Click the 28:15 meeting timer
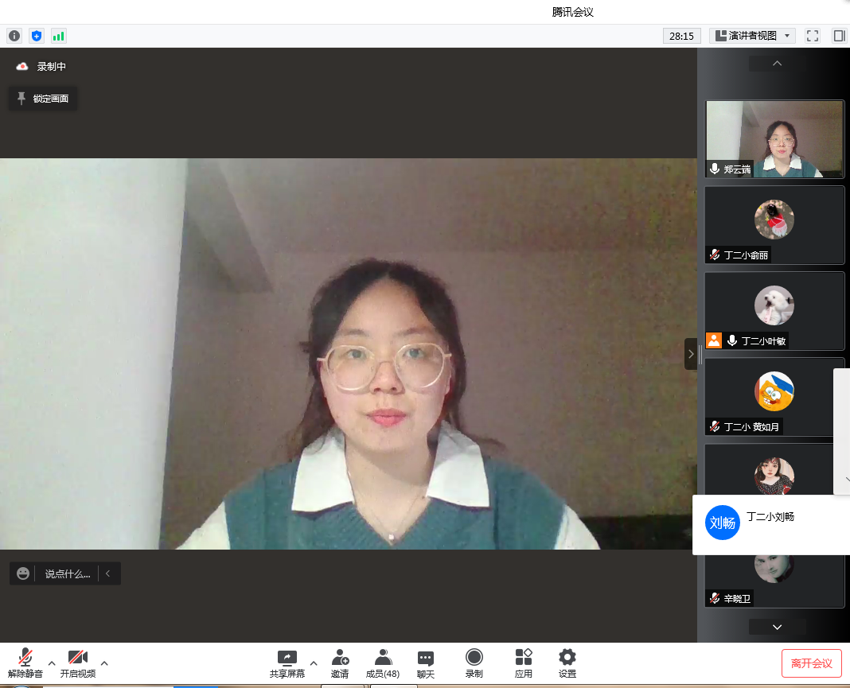Screen dimensions: 850x688 coord(681,36)
